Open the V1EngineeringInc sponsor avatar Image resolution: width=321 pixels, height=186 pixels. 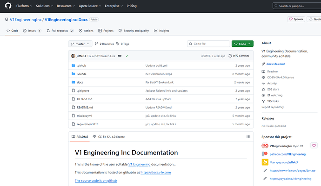click(265, 146)
